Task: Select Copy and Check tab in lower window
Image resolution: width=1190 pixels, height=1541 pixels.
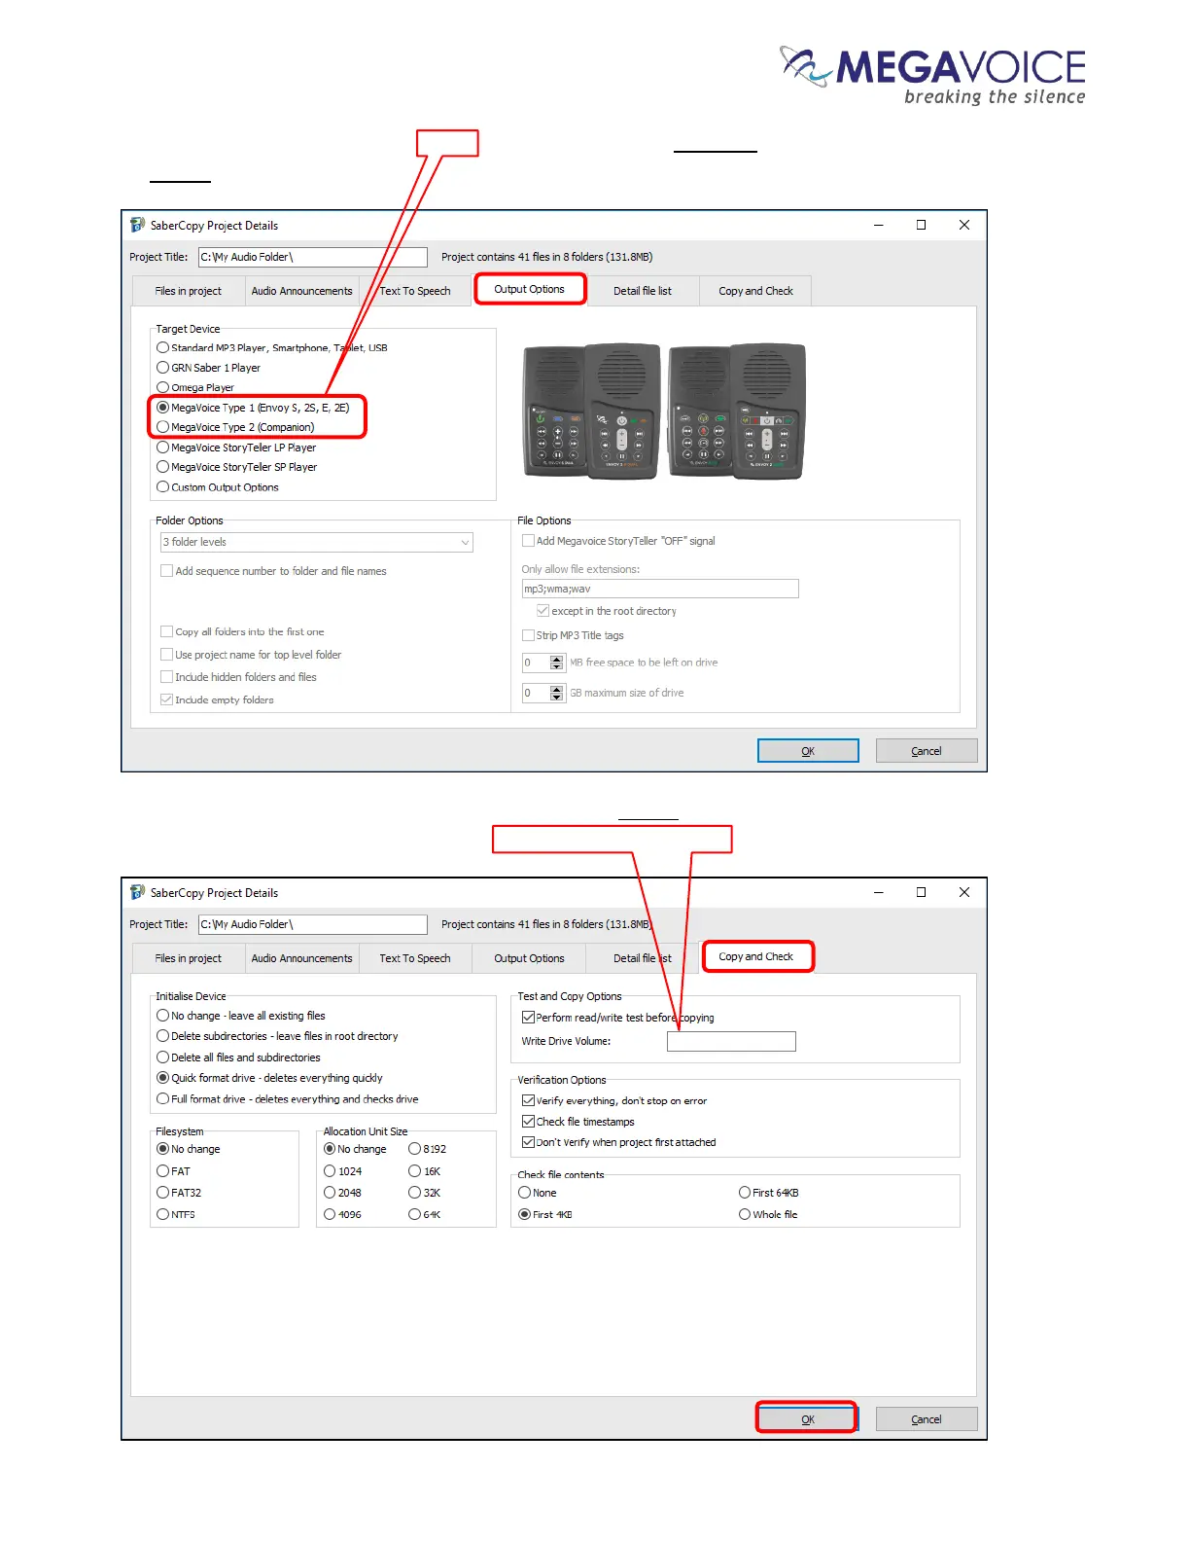Action: pos(756,956)
